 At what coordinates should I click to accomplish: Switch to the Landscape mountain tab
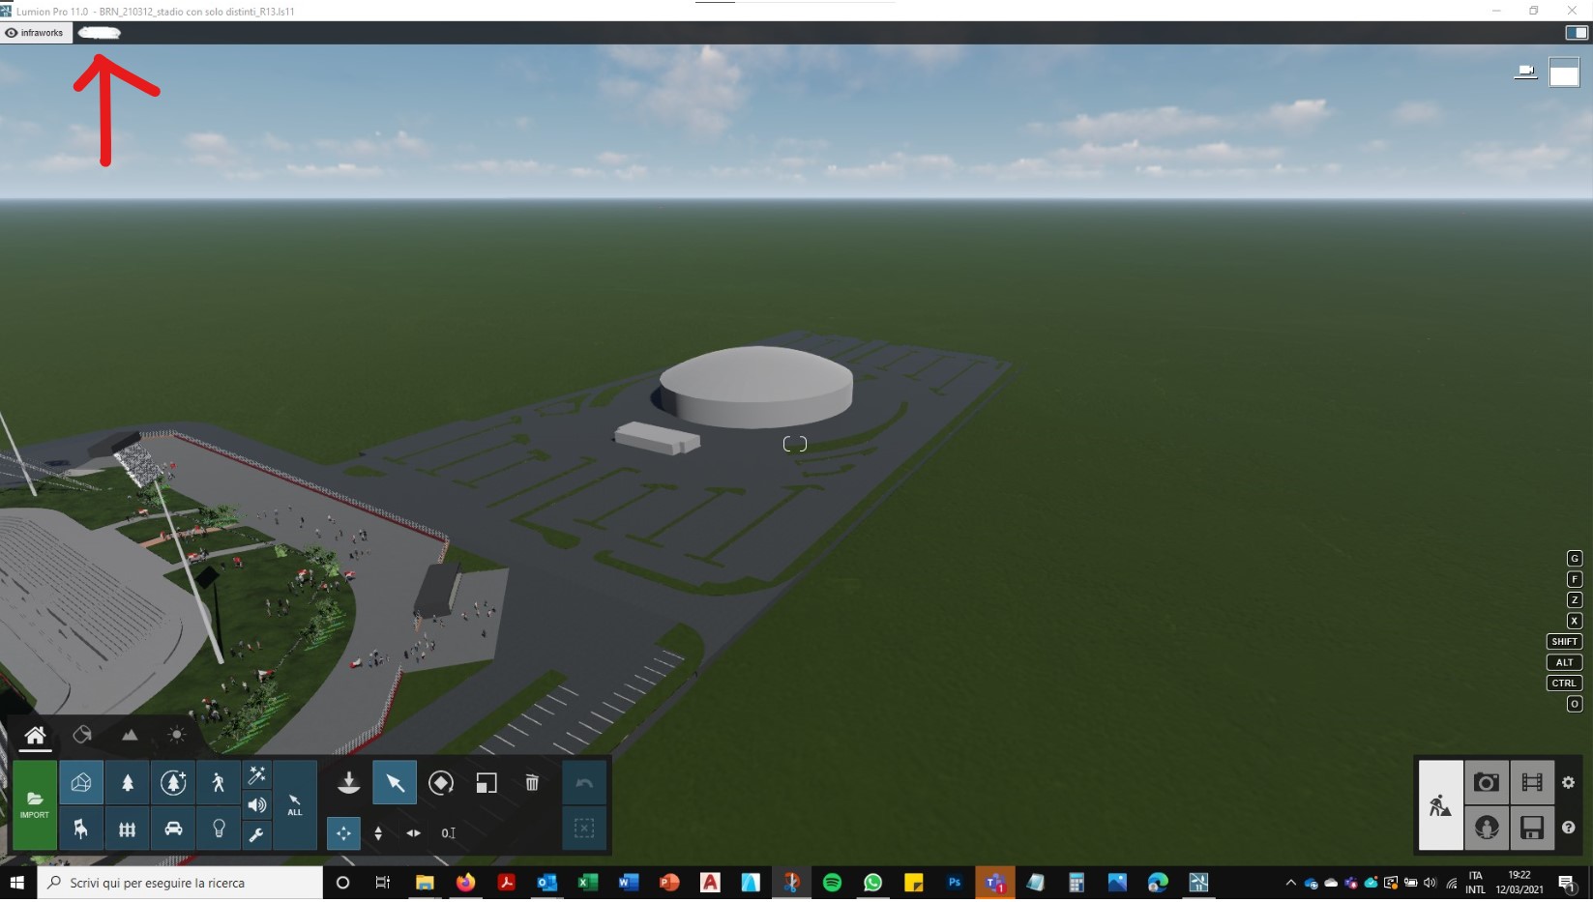(x=130, y=735)
